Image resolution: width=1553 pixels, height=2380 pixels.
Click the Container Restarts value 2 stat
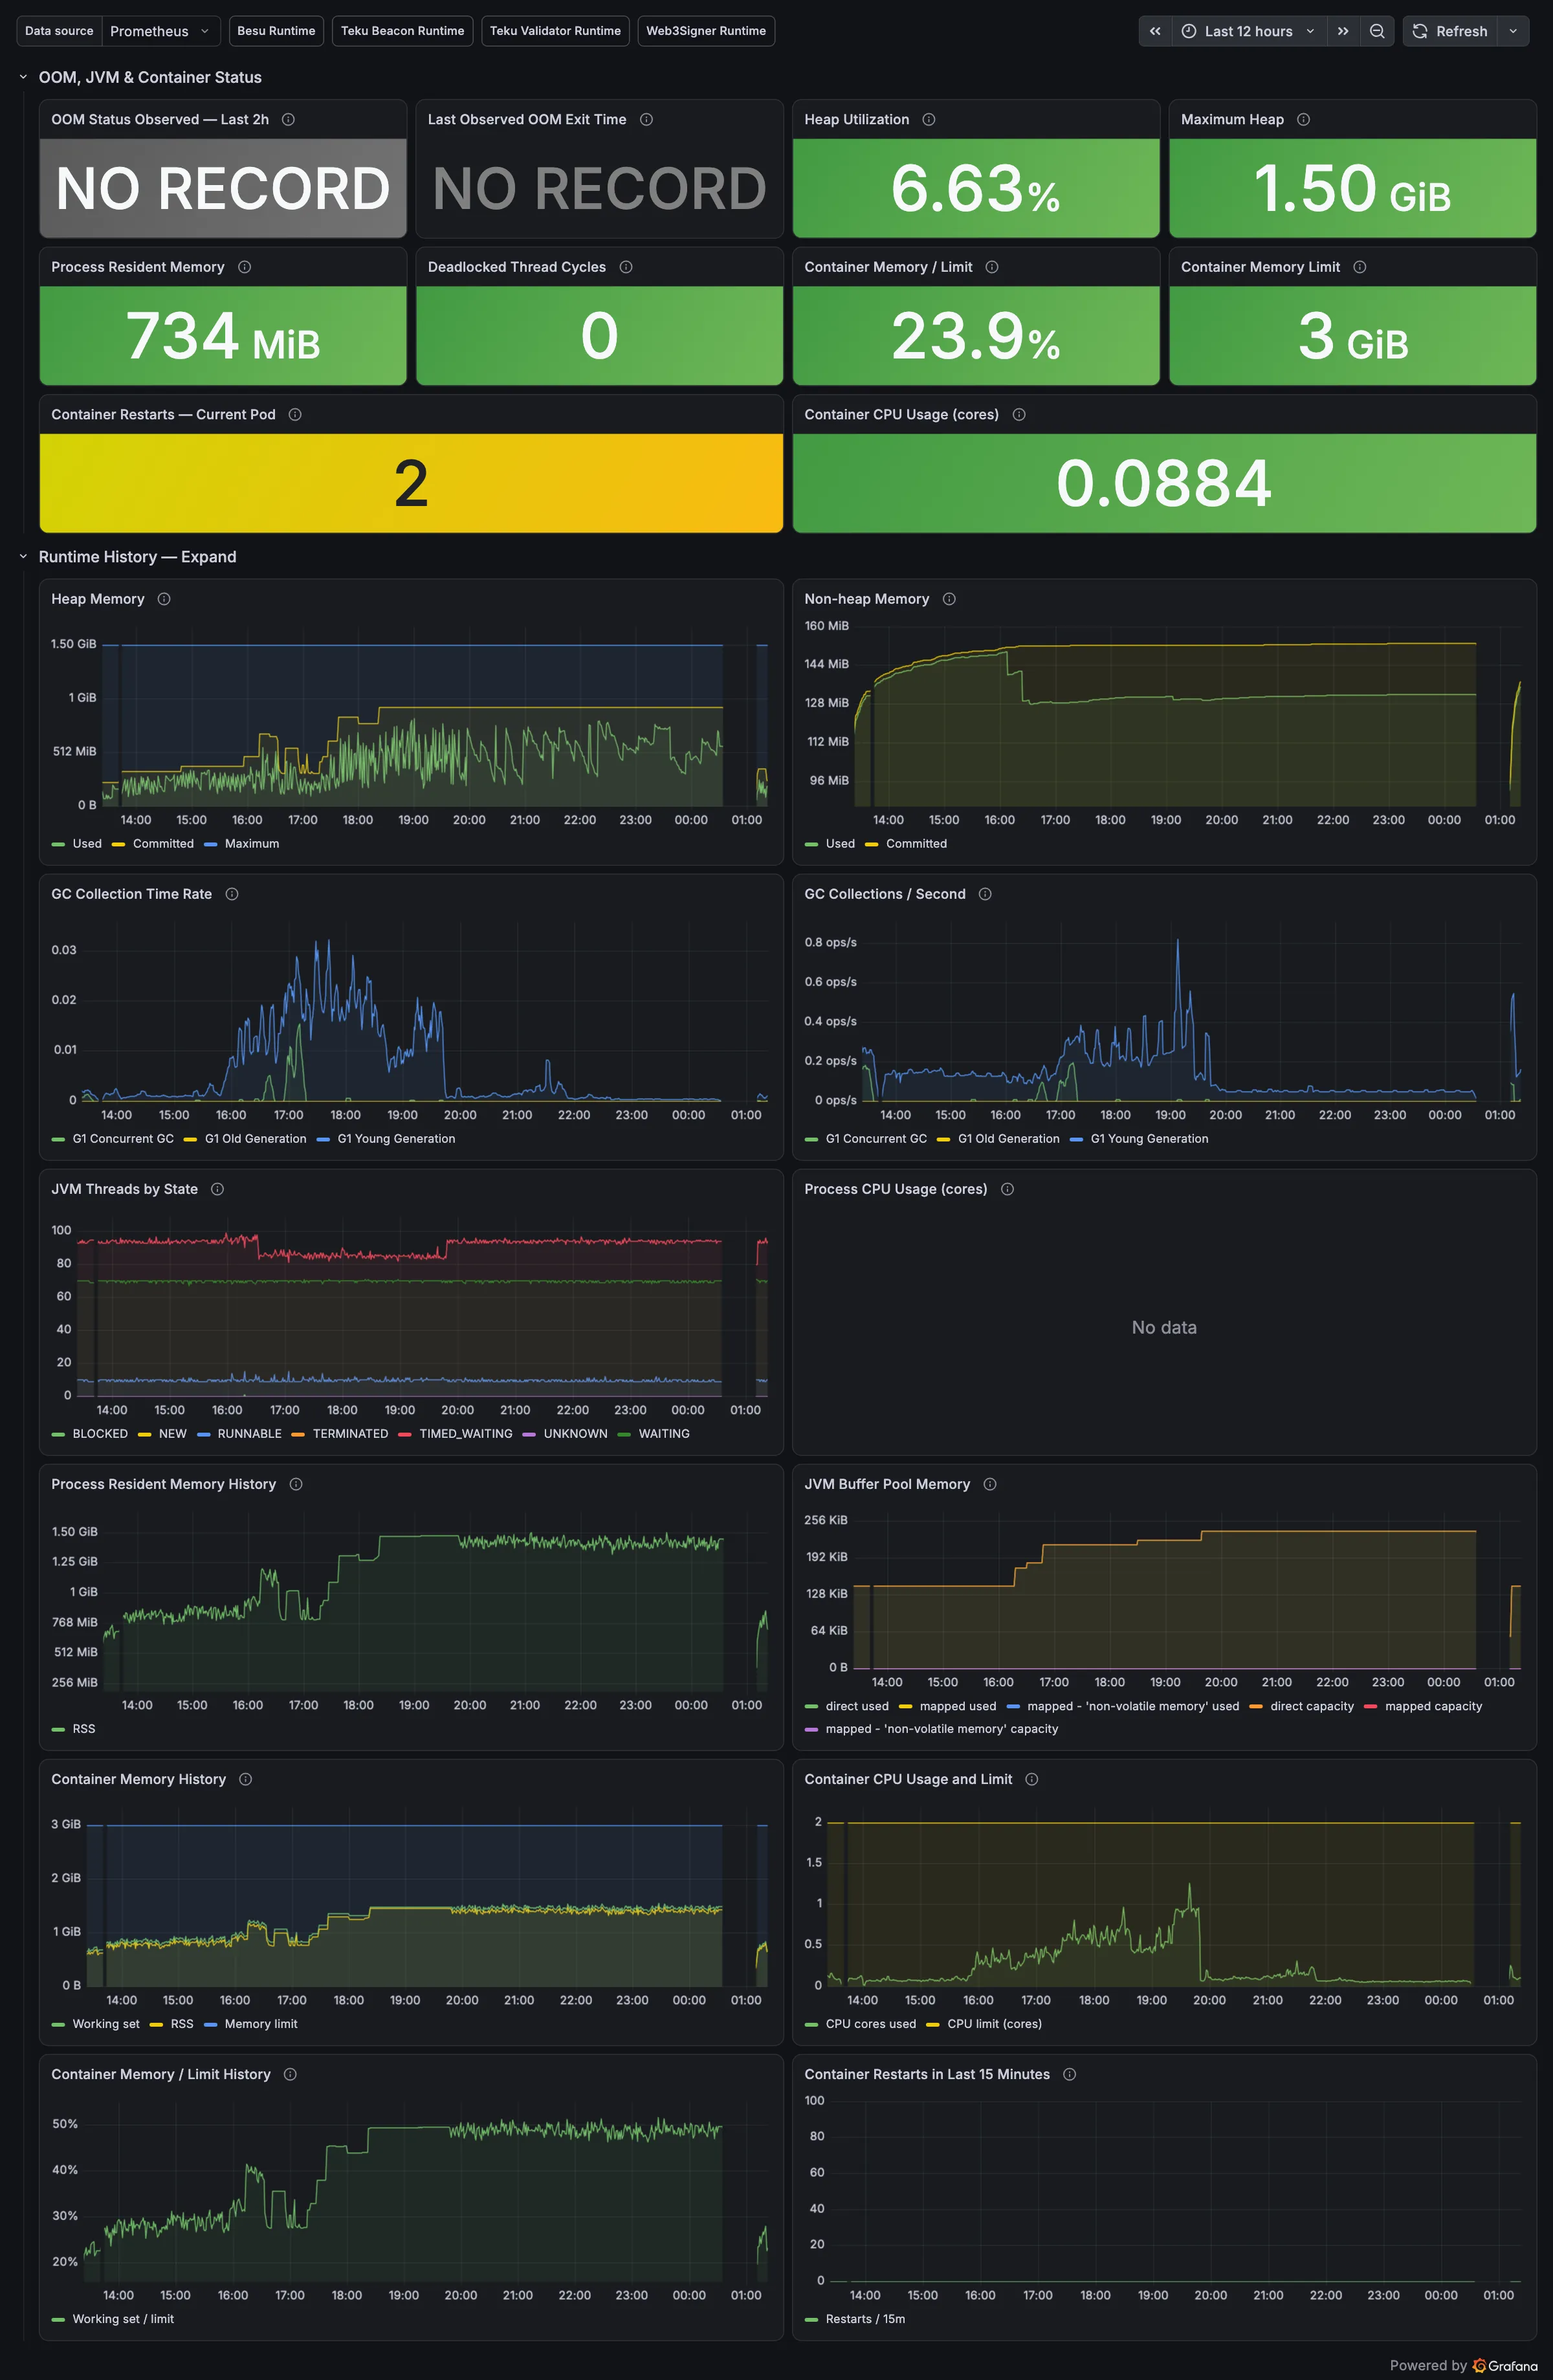click(x=411, y=484)
